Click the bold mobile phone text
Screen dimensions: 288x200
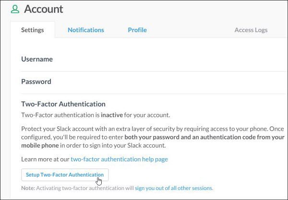(x=40, y=145)
